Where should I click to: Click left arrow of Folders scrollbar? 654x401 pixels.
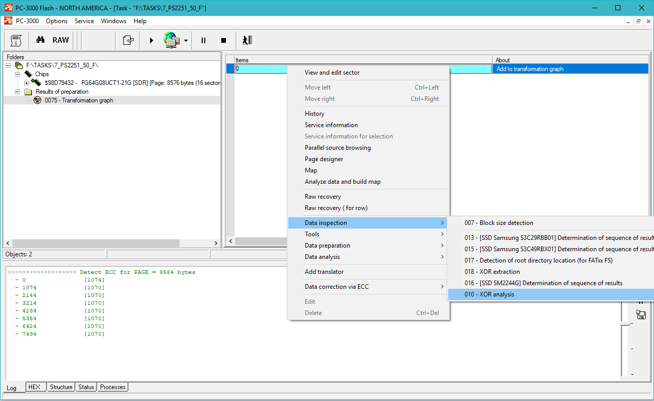pyautogui.click(x=8, y=243)
